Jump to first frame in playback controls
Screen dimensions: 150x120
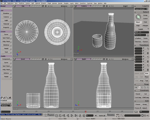tap(64, 115)
